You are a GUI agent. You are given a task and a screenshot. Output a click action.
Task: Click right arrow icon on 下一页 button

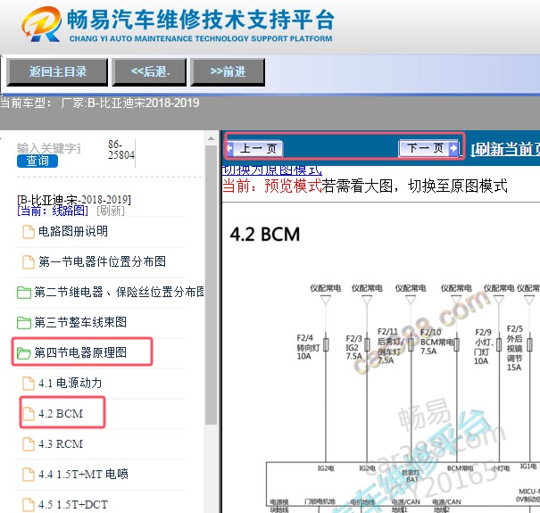[454, 148]
